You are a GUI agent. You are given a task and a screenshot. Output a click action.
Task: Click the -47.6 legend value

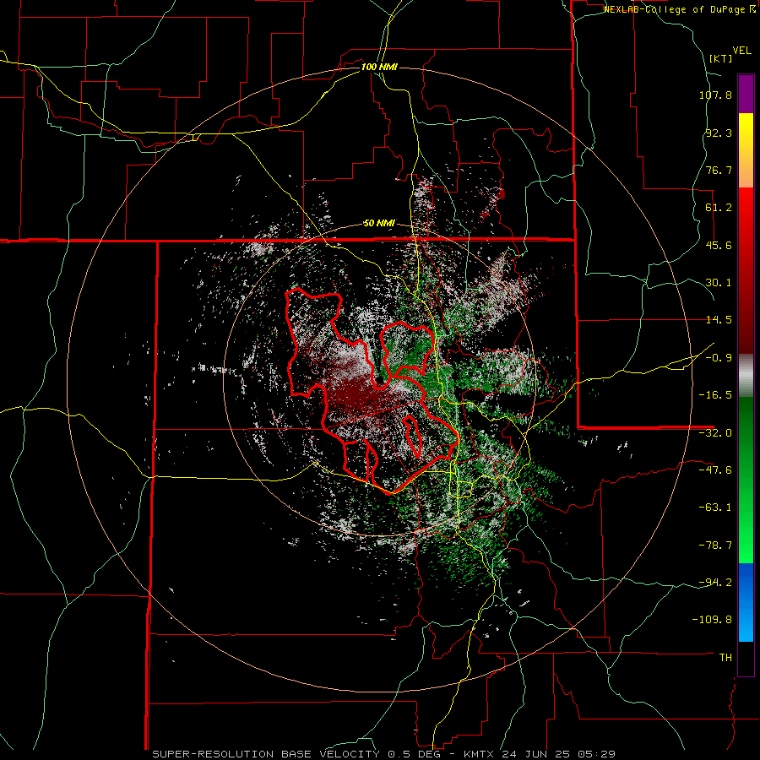(x=715, y=470)
